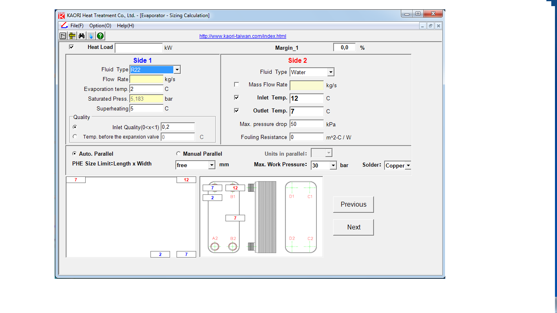
Task: Open the Max. Work Pressure dropdown
Action: [334, 165]
